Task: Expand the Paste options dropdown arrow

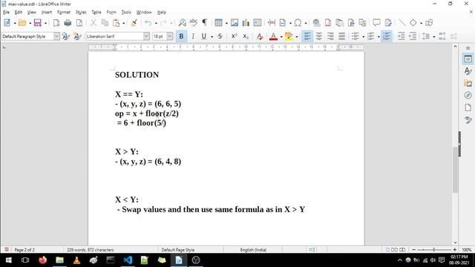Action: 124,23
